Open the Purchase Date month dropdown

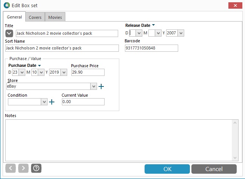(x=41, y=73)
